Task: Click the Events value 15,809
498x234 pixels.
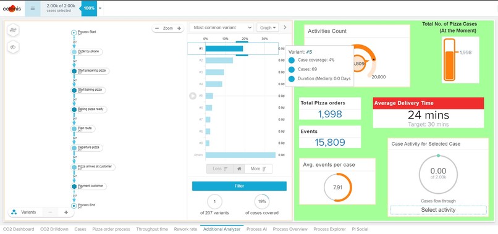Action: tap(330, 142)
